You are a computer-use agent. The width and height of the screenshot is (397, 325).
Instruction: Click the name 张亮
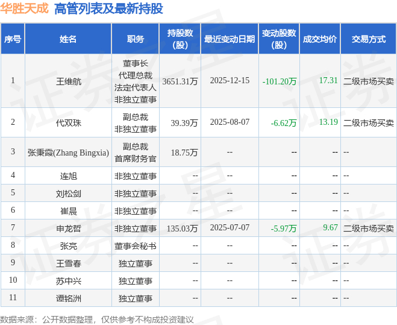coord(69,246)
